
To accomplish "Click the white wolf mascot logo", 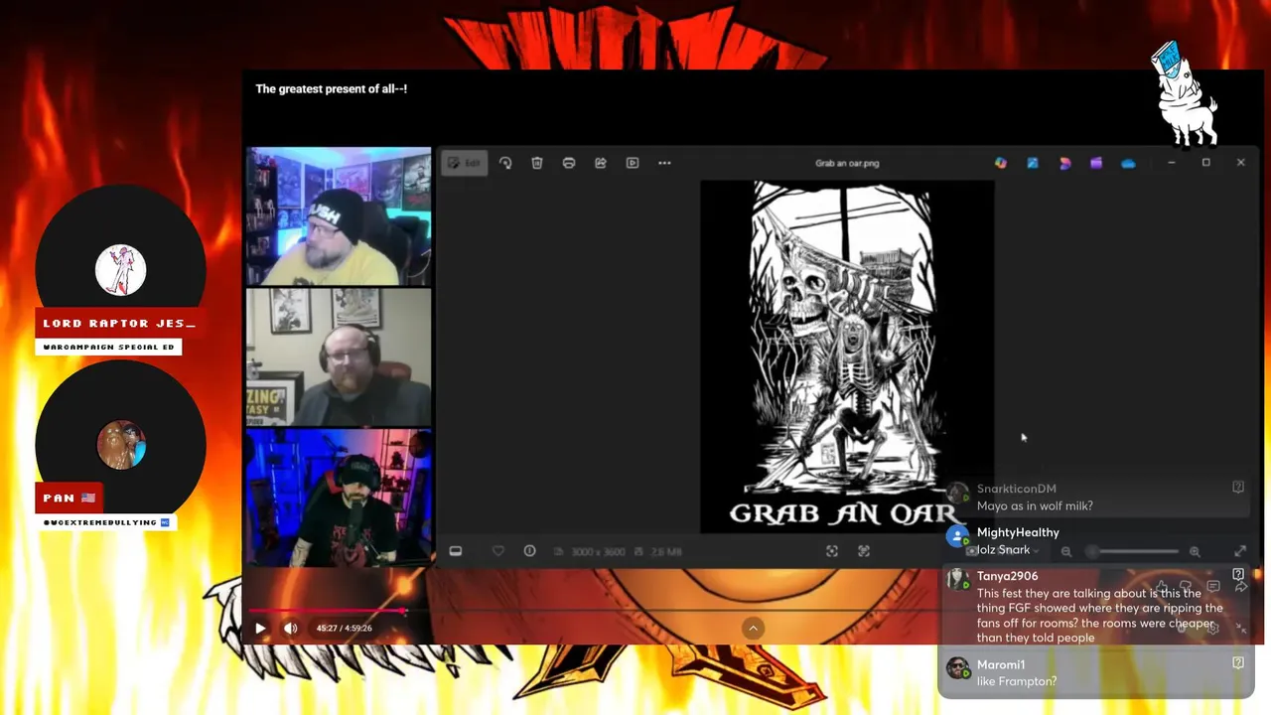I will point(1185,92).
